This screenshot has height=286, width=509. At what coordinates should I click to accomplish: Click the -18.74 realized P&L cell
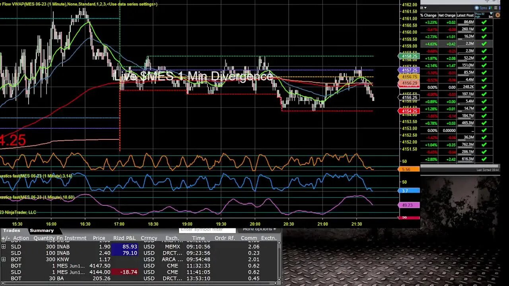pyautogui.click(x=125, y=272)
